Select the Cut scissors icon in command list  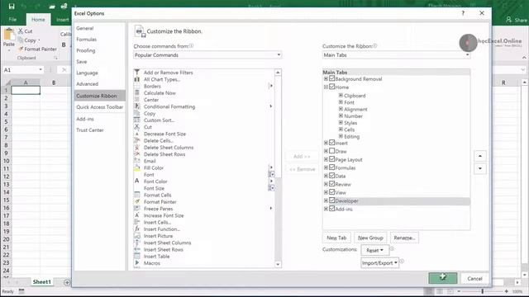[137, 127]
